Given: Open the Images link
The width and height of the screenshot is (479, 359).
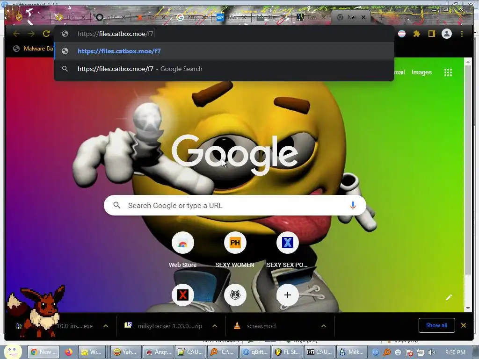Looking at the screenshot, I should (x=421, y=72).
